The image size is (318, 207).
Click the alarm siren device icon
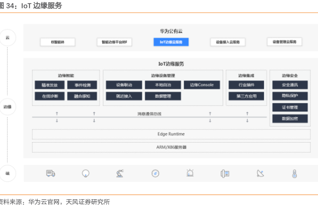point(190,173)
